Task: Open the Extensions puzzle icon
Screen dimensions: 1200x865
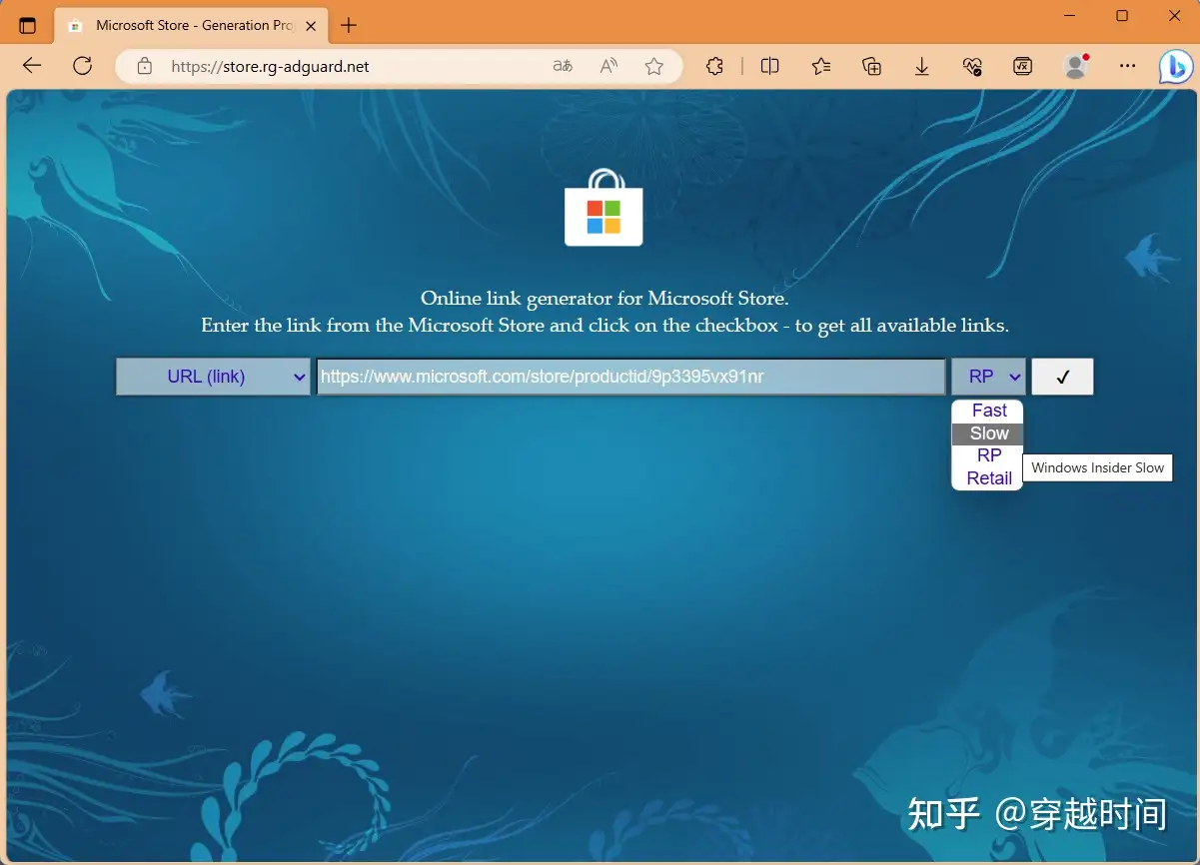Action: [x=714, y=66]
